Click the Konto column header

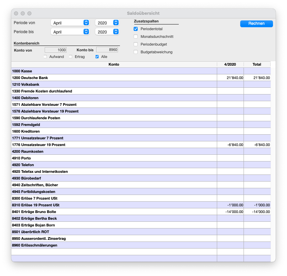[x=114, y=64]
